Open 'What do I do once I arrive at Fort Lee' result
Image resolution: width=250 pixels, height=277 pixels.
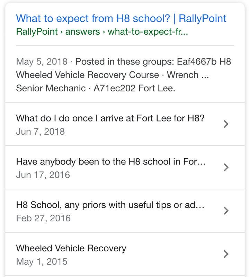[x=110, y=118]
